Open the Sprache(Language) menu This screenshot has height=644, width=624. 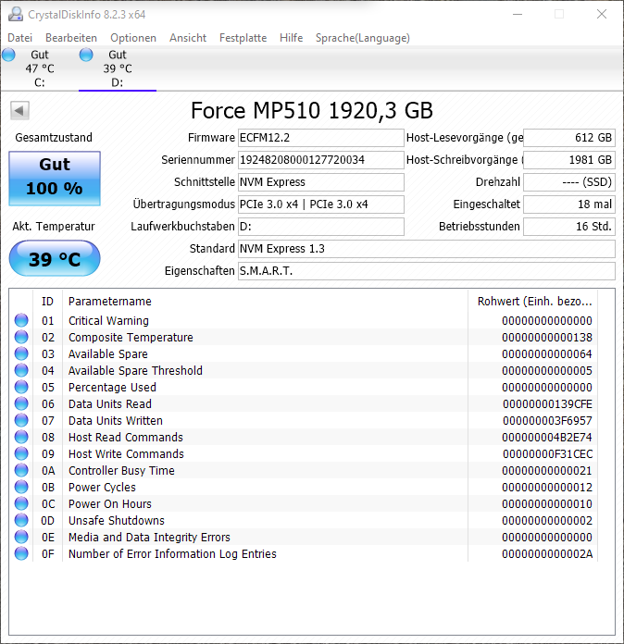(x=363, y=38)
